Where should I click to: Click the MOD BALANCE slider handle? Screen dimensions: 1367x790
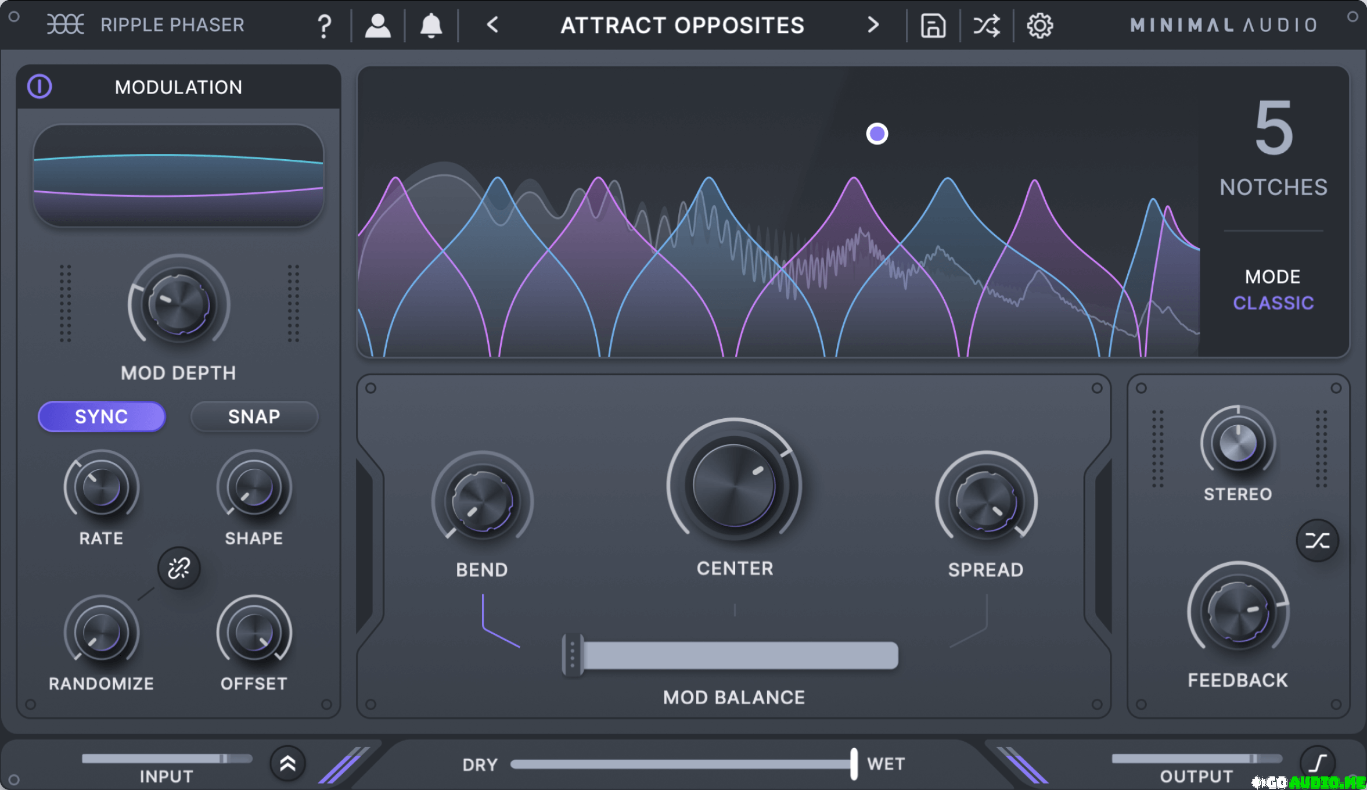[573, 655]
